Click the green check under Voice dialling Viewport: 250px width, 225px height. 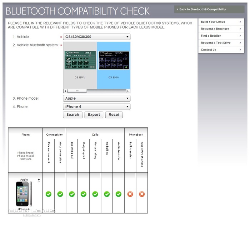tap(95, 194)
